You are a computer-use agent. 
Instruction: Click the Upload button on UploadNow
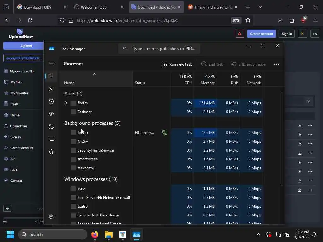point(23,46)
